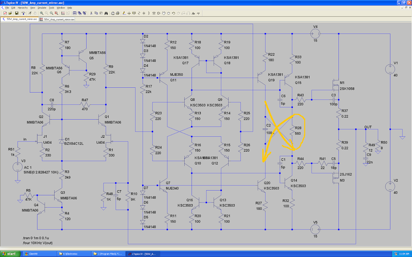Click the Zoom Out magnifier icon
The image size is (412, 257).
51,13
